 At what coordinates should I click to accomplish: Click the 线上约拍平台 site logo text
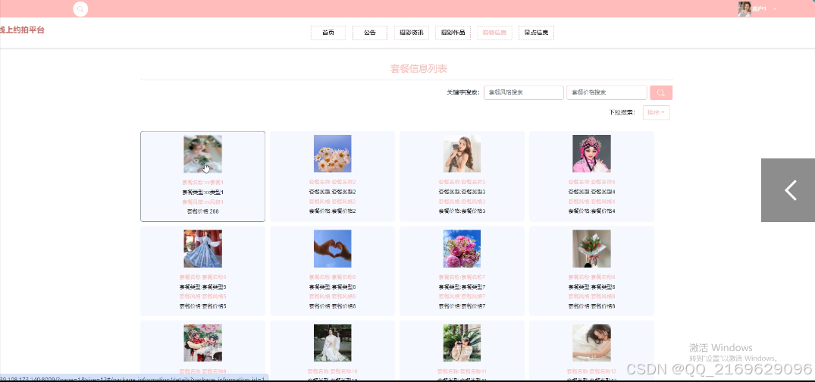tap(22, 30)
